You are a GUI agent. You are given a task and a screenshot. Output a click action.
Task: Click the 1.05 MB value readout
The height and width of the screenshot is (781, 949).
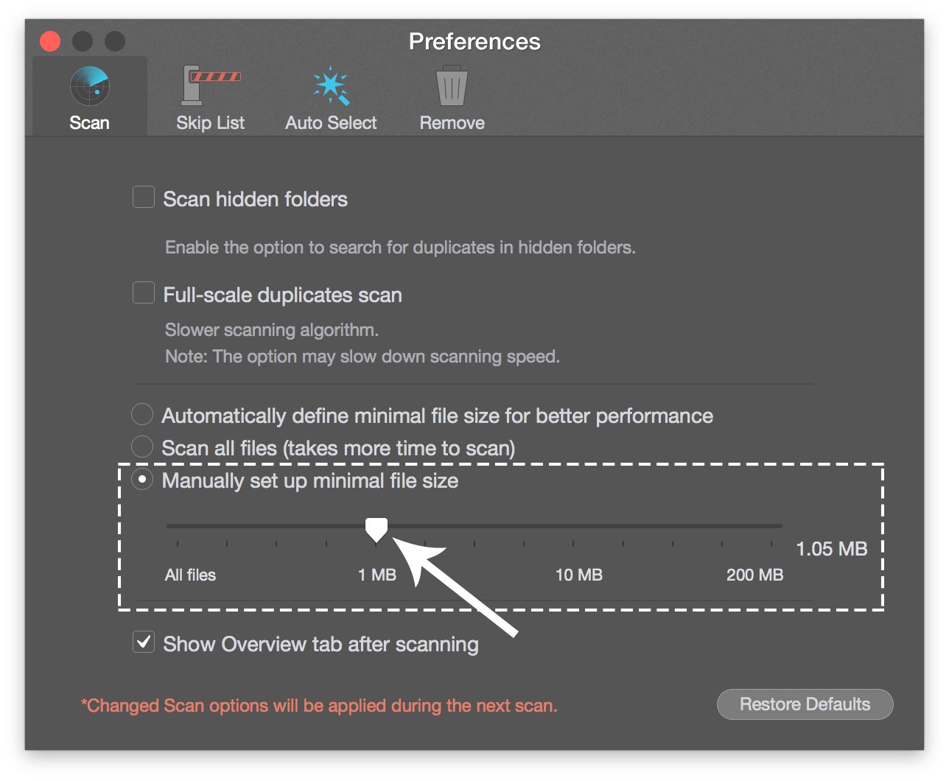[x=832, y=549]
